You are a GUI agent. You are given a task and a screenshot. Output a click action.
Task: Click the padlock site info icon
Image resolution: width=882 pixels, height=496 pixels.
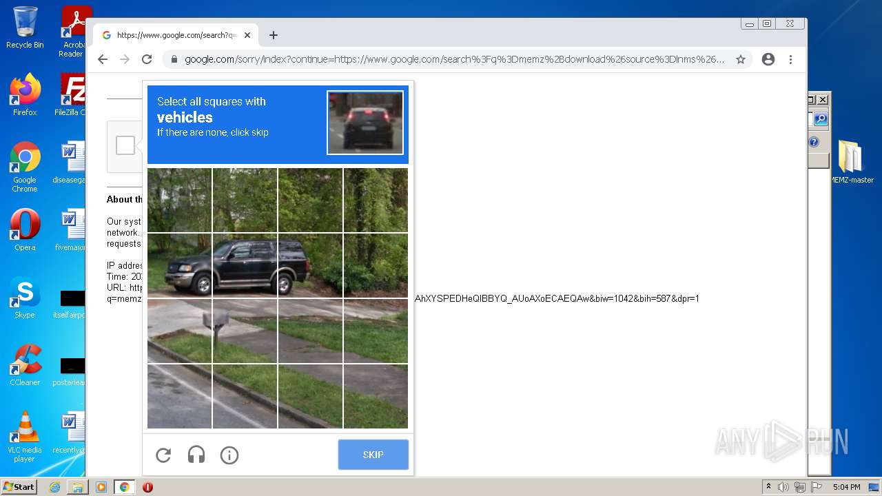pyautogui.click(x=174, y=59)
